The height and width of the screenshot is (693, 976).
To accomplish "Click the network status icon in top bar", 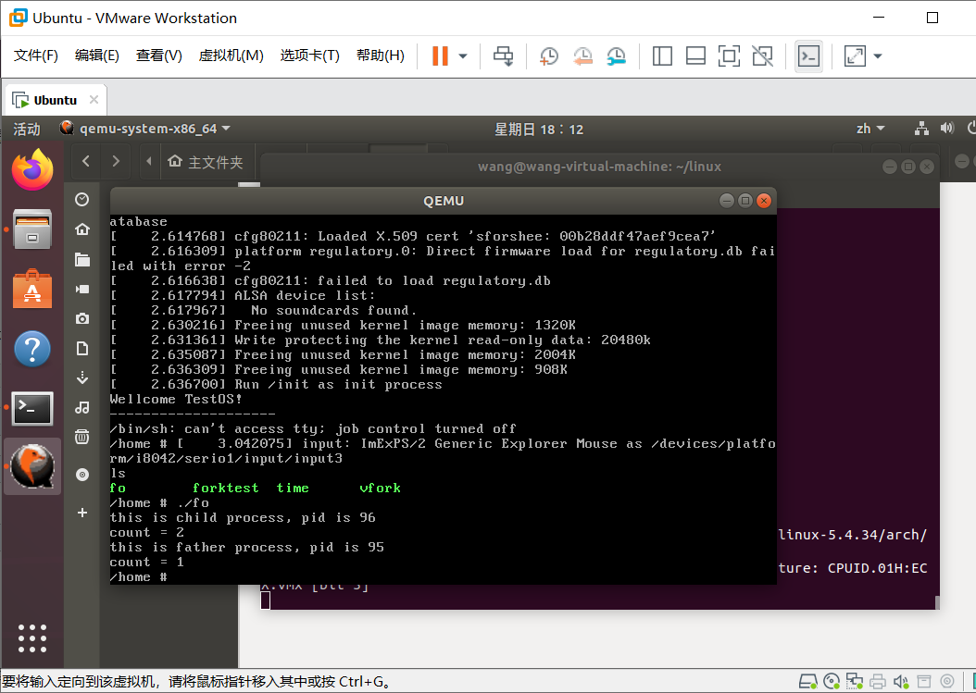I will (921, 129).
